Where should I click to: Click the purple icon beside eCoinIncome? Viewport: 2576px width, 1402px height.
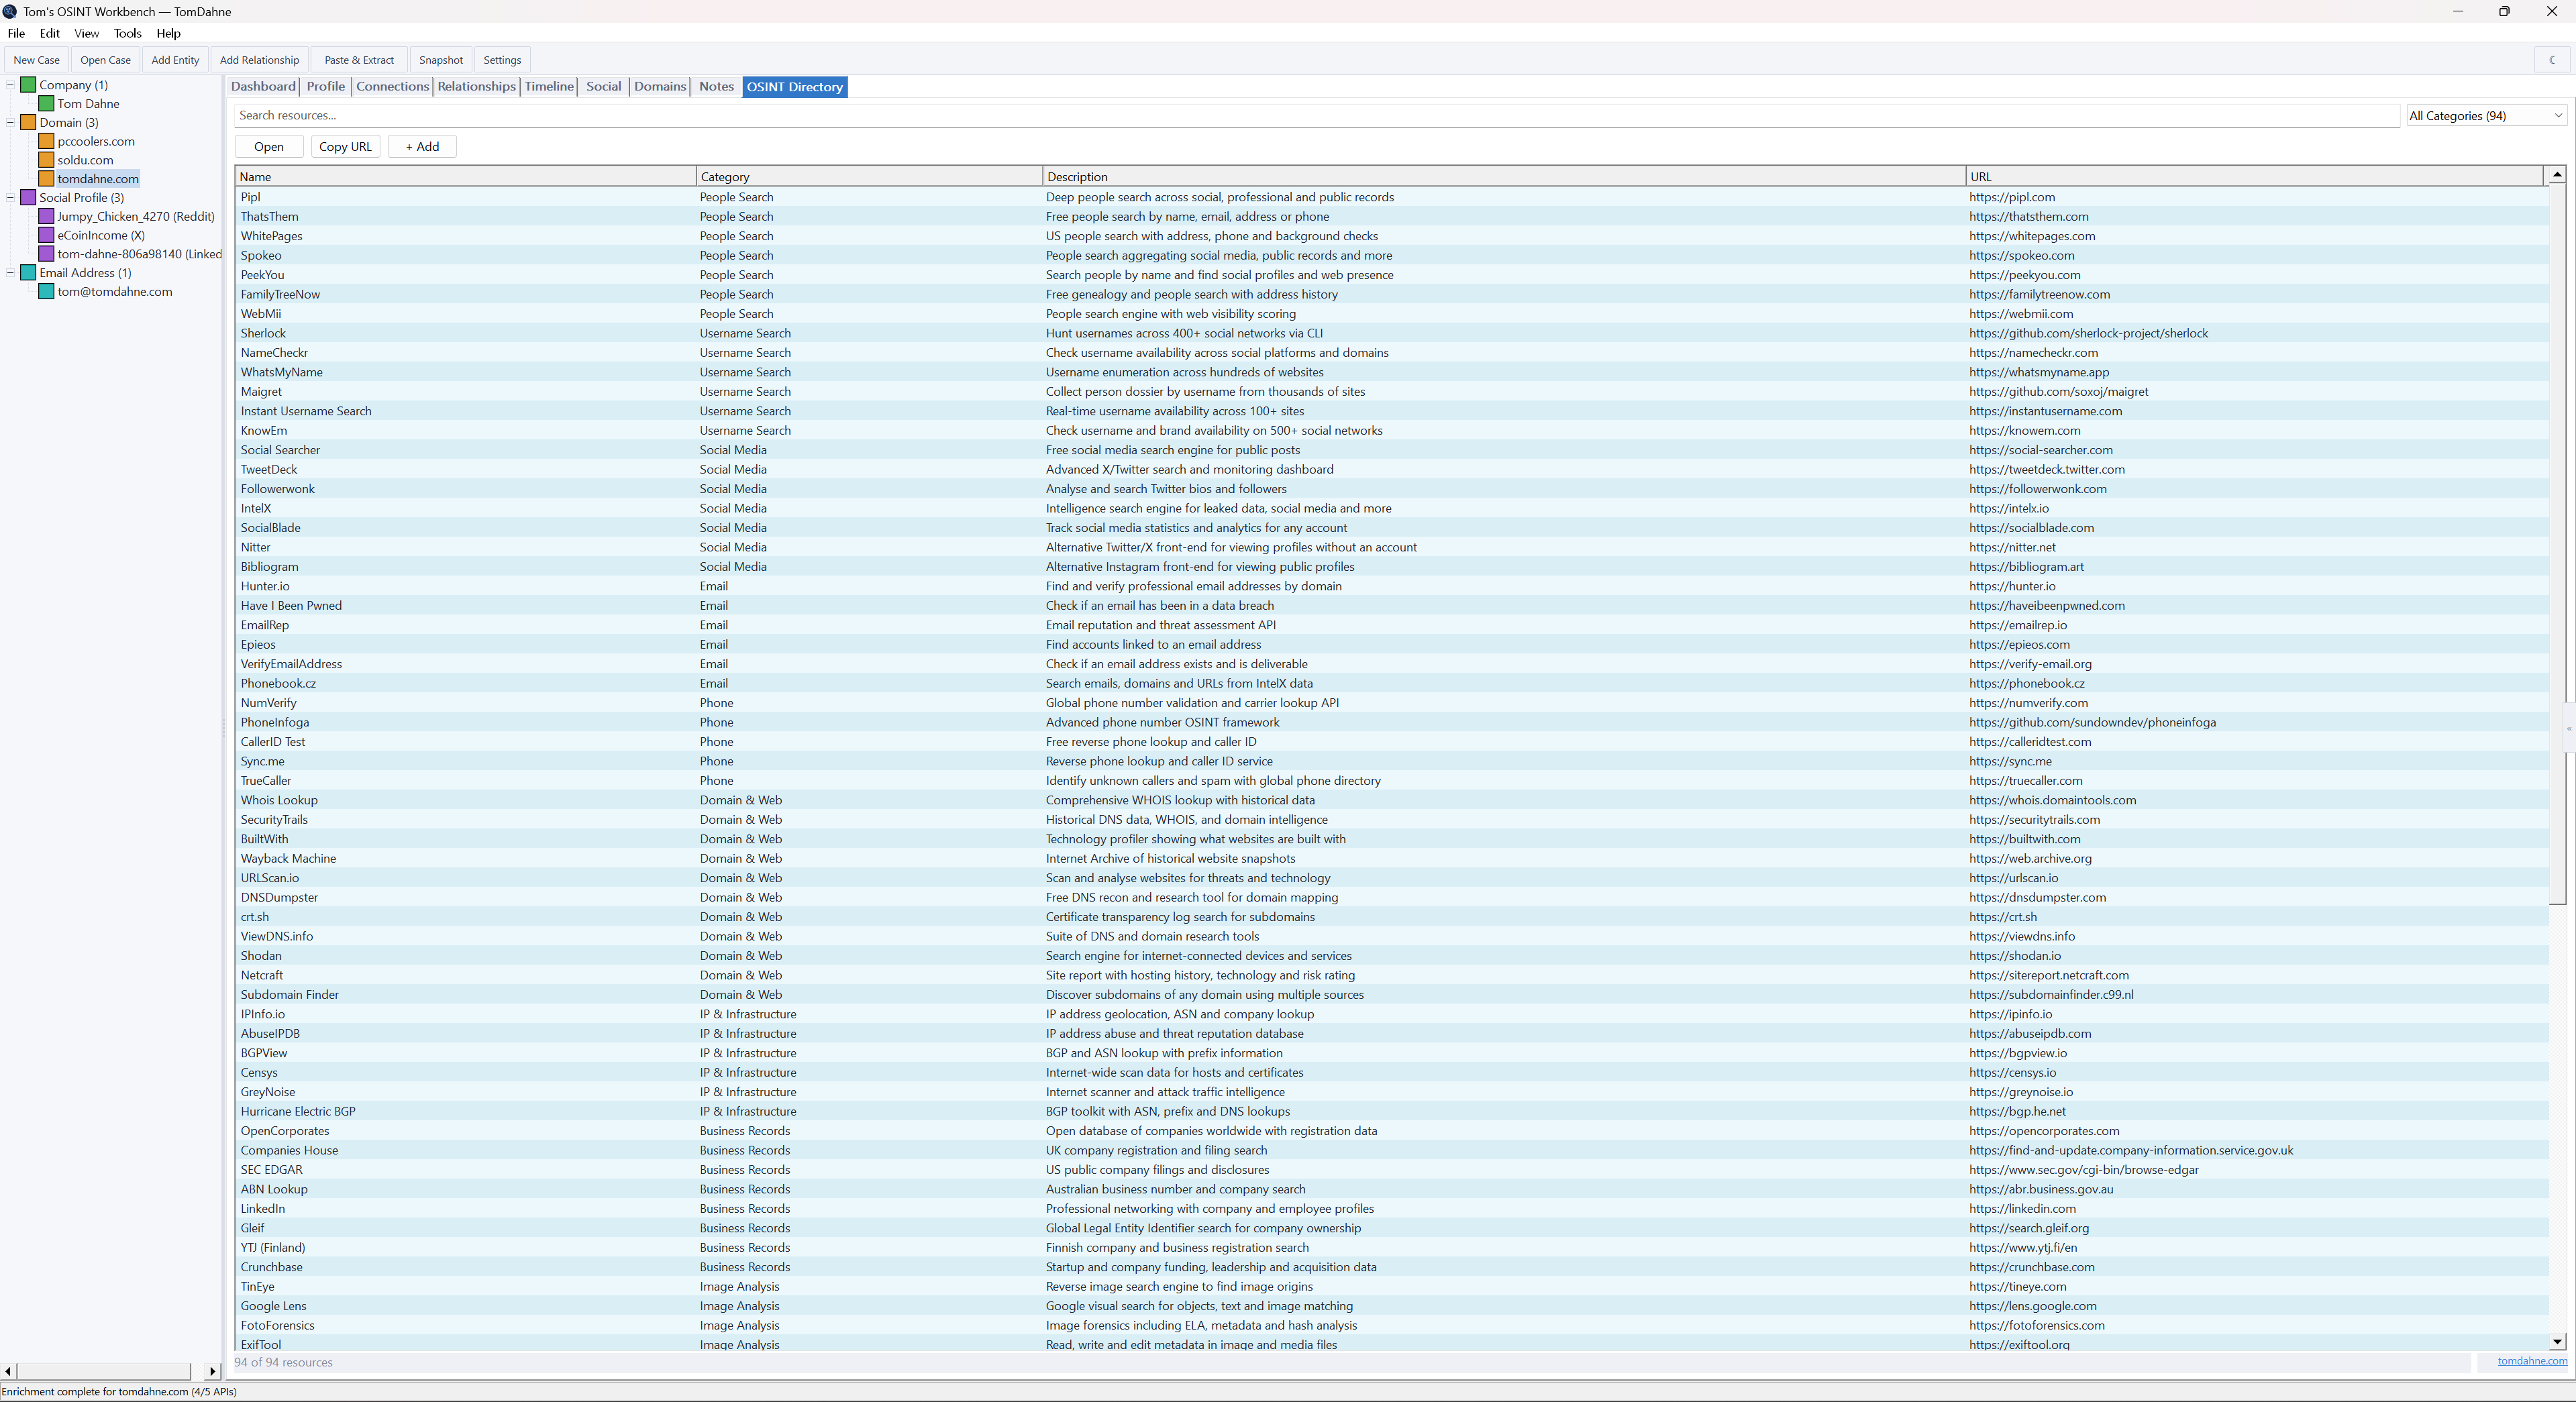pyautogui.click(x=46, y=235)
